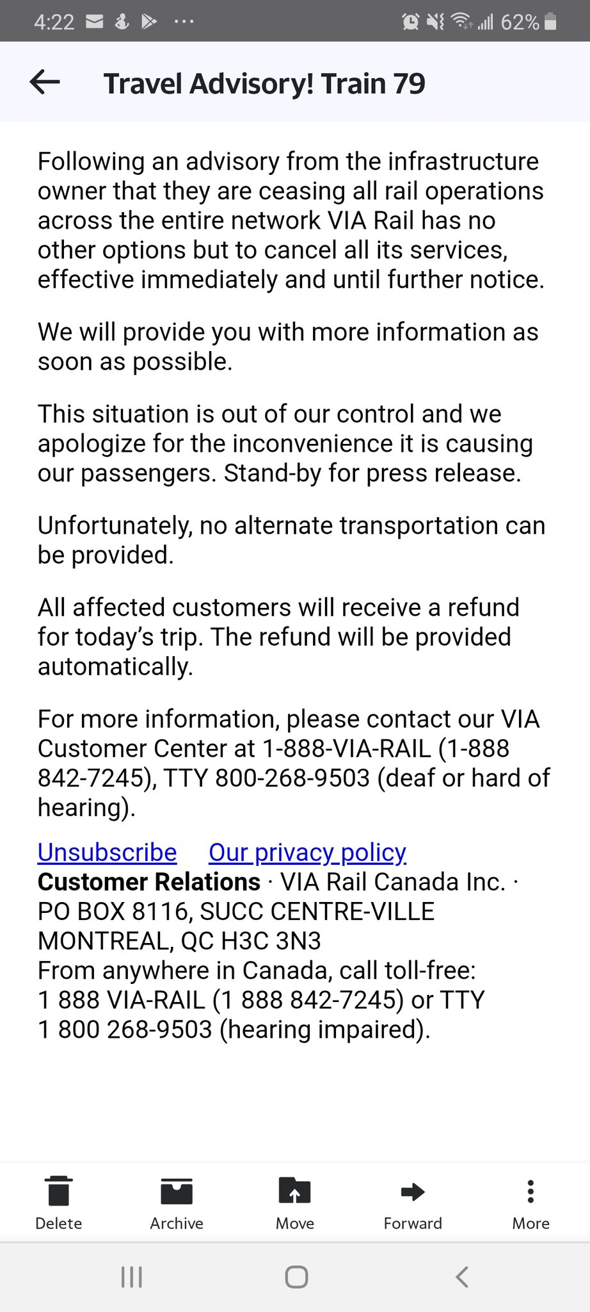The image size is (590, 1312).
Task: Click the Unsubscribe link
Action: pyautogui.click(x=107, y=852)
